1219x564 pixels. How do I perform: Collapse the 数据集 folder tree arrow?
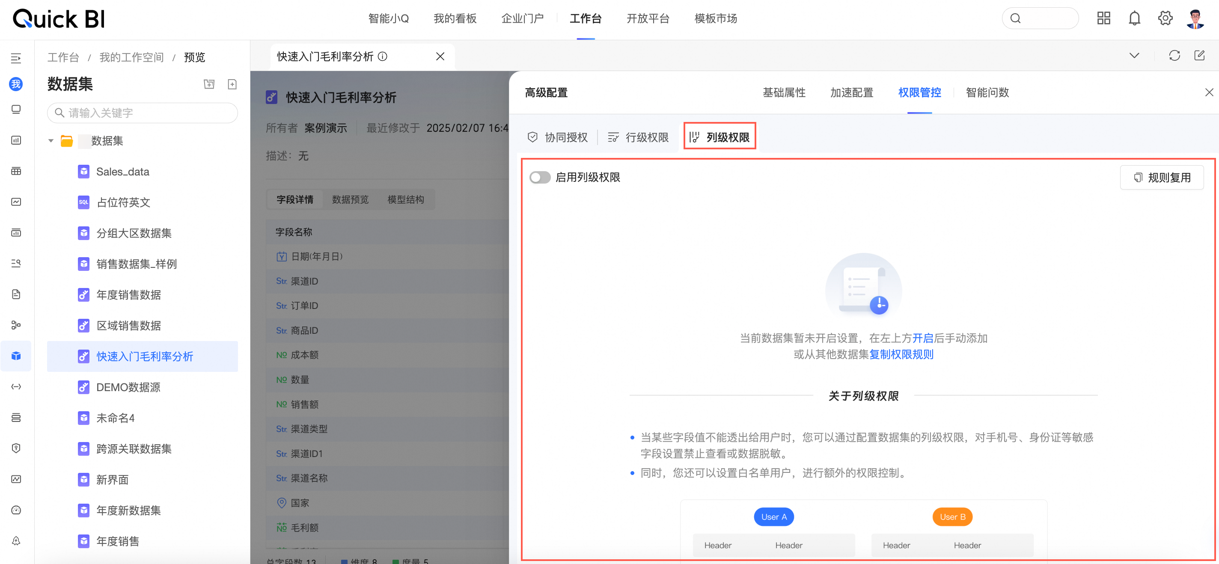click(51, 141)
